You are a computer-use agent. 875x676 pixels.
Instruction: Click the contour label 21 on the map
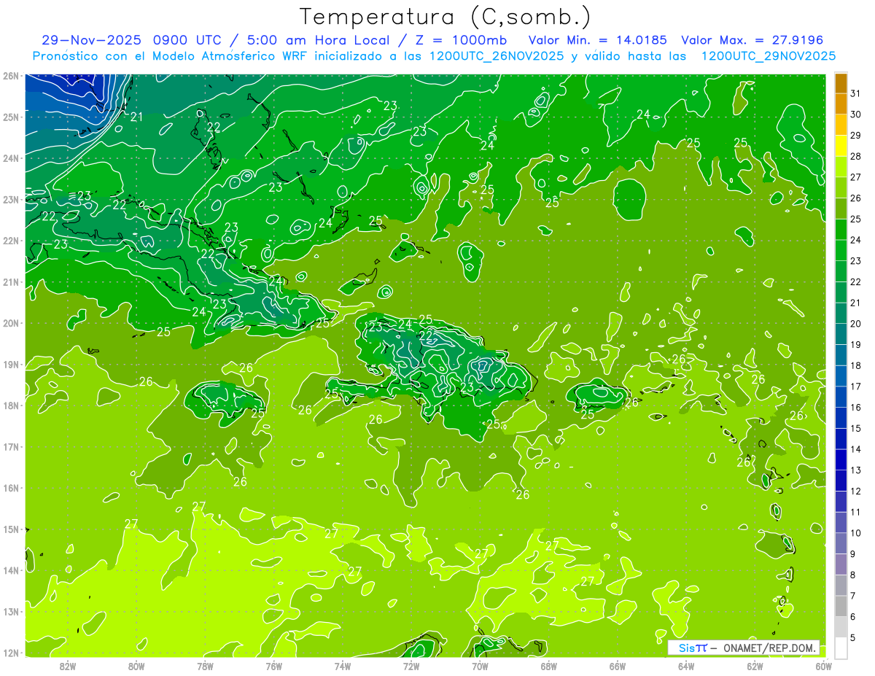[x=136, y=117]
